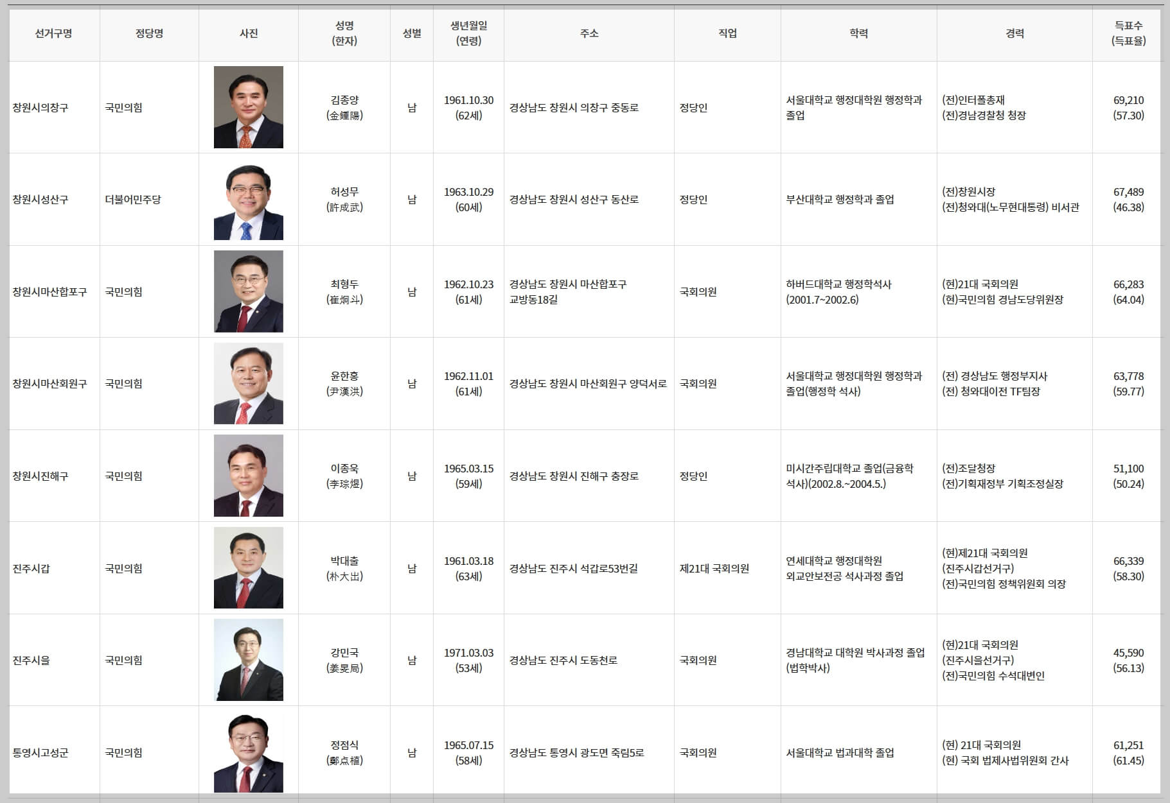Click the name 강민국 (姜旻局)

pos(344,661)
